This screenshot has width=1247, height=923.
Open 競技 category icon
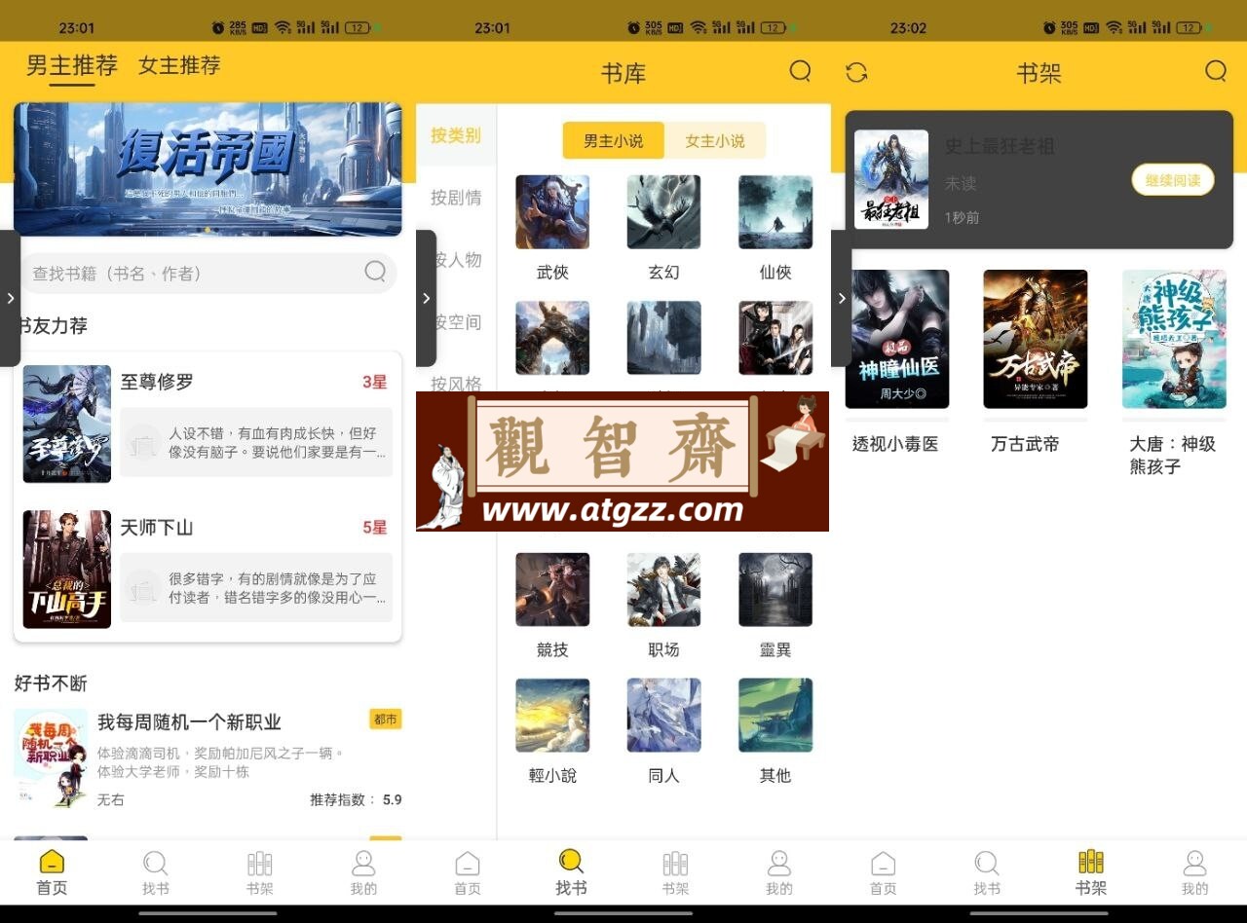(x=552, y=590)
